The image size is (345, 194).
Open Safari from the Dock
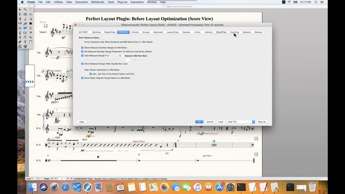point(65,187)
